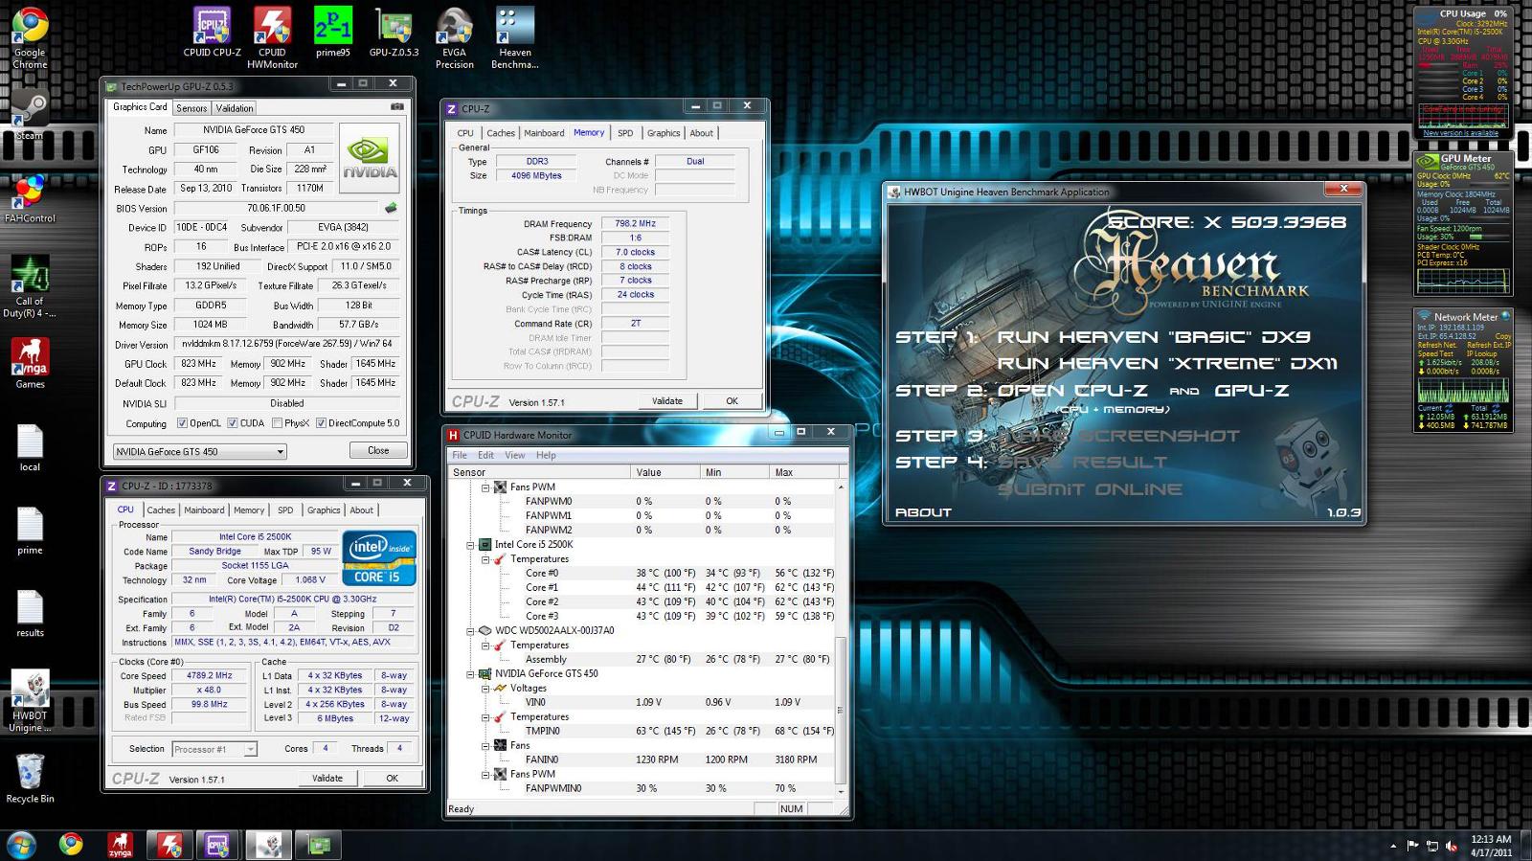
Task: Click OK in CPU-Z ID 1773378 window
Action: [x=392, y=779]
